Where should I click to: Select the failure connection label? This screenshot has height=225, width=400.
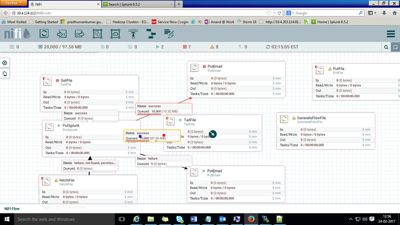(163, 161)
